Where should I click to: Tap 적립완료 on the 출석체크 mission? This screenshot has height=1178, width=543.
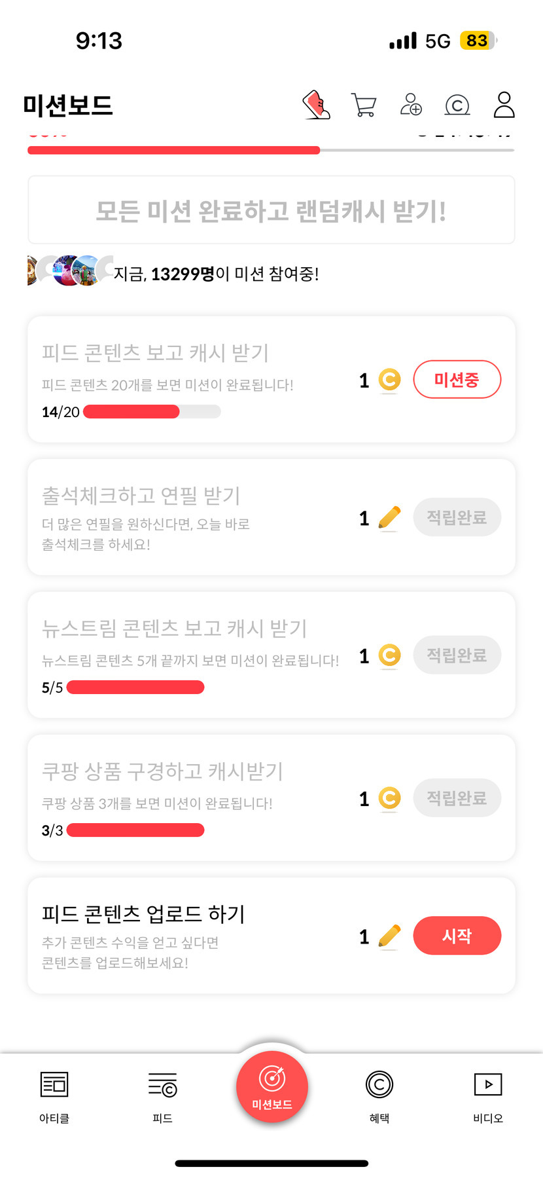coord(457,517)
